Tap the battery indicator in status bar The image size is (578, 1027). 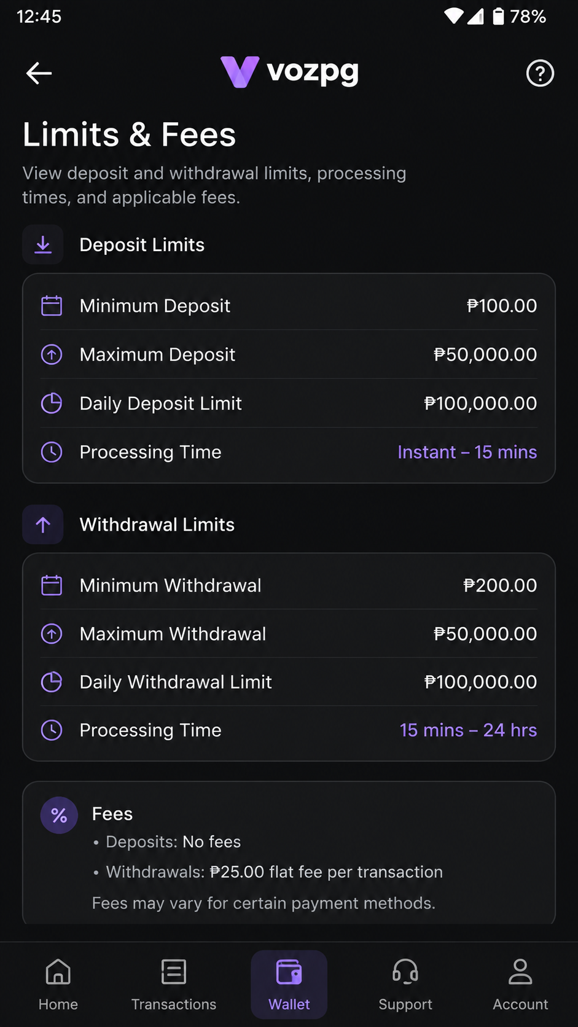click(498, 17)
